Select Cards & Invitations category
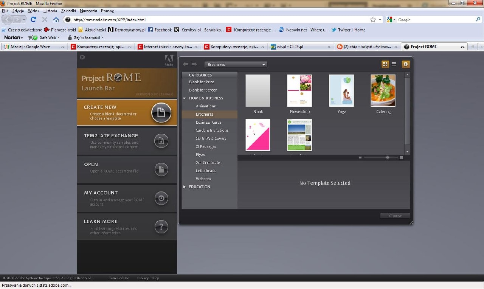This screenshot has height=289, width=484. click(212, 130)
